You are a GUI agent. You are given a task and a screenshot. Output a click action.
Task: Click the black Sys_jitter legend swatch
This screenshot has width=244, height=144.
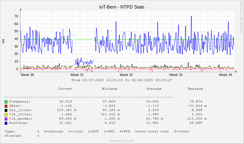pyautogui.click(x=6, y=110)
